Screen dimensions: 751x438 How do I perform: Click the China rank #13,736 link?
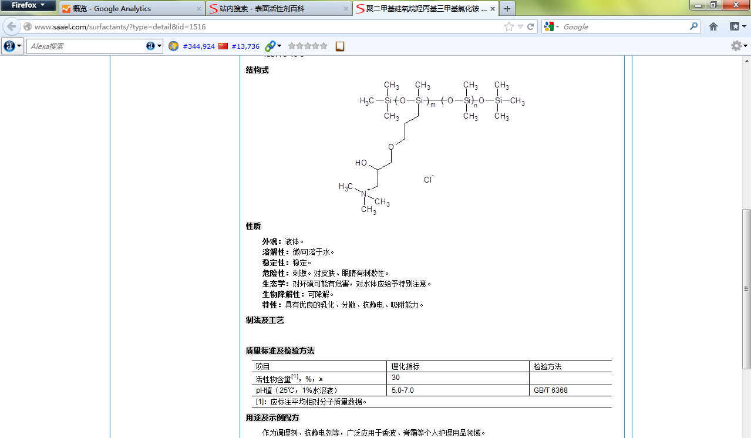click(x=245, y=46)
